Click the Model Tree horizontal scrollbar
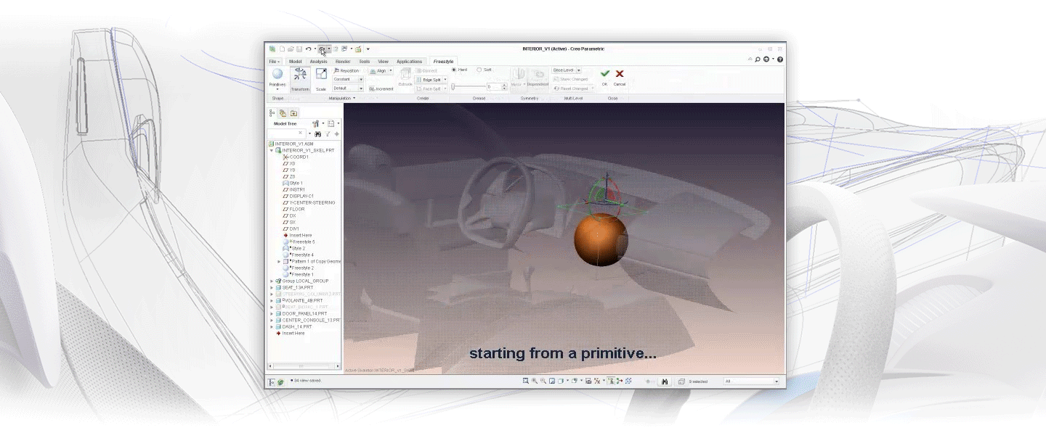The image size is (1046, 433). coord(304,366)
